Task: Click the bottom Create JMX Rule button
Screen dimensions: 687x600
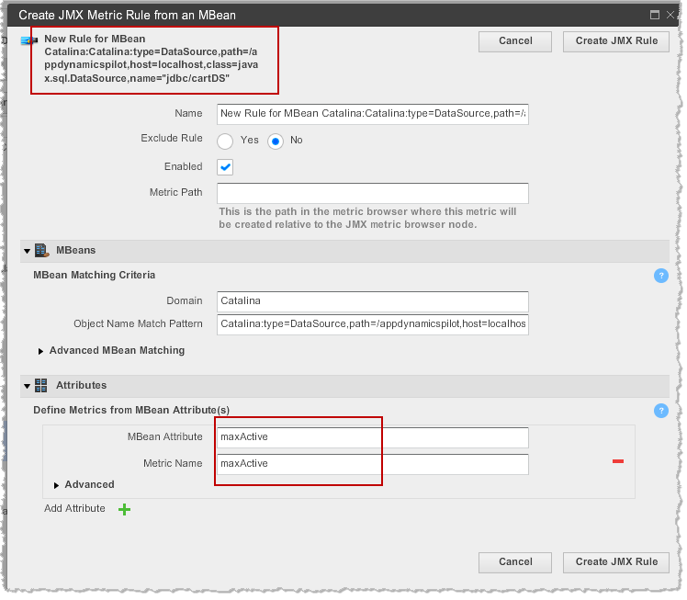Action: (x=616, y=562)
